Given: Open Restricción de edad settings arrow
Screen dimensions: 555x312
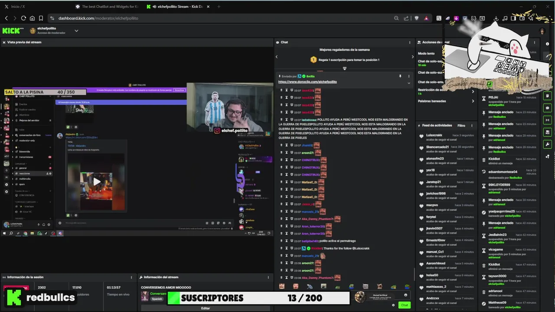Looking at the screenshot, I should pyautogui.click(x=473, y=91).
